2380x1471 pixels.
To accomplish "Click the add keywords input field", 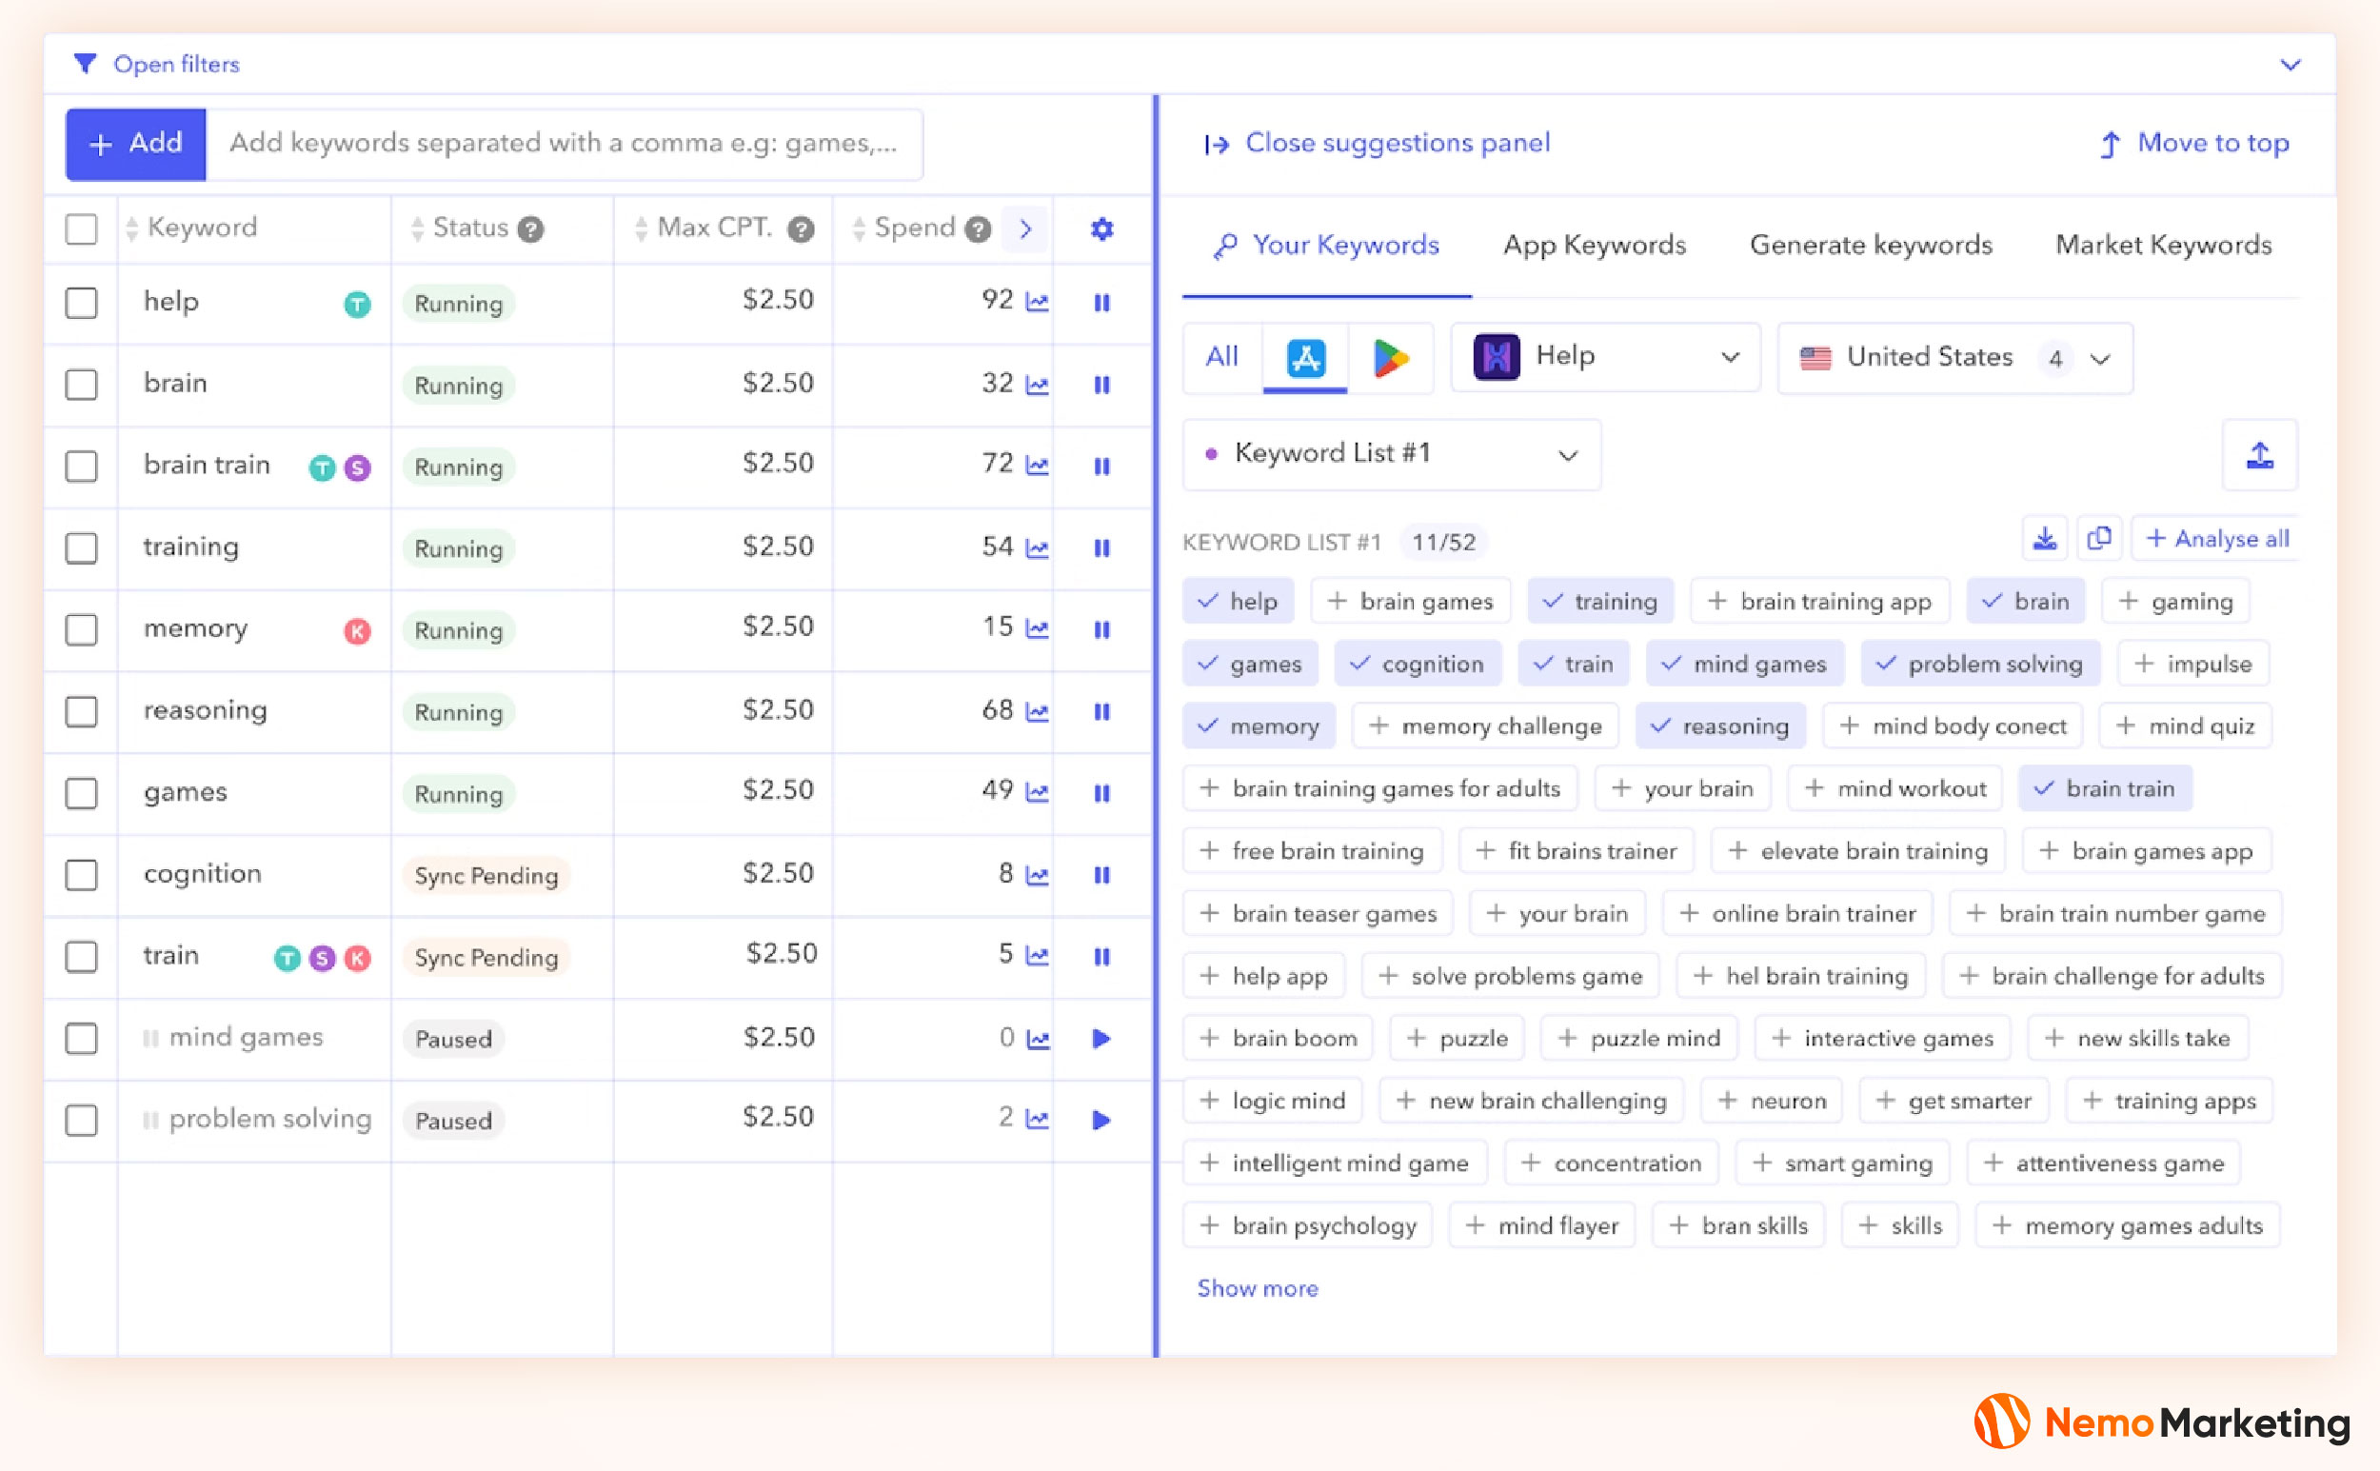I will click(x=565, y=144).
